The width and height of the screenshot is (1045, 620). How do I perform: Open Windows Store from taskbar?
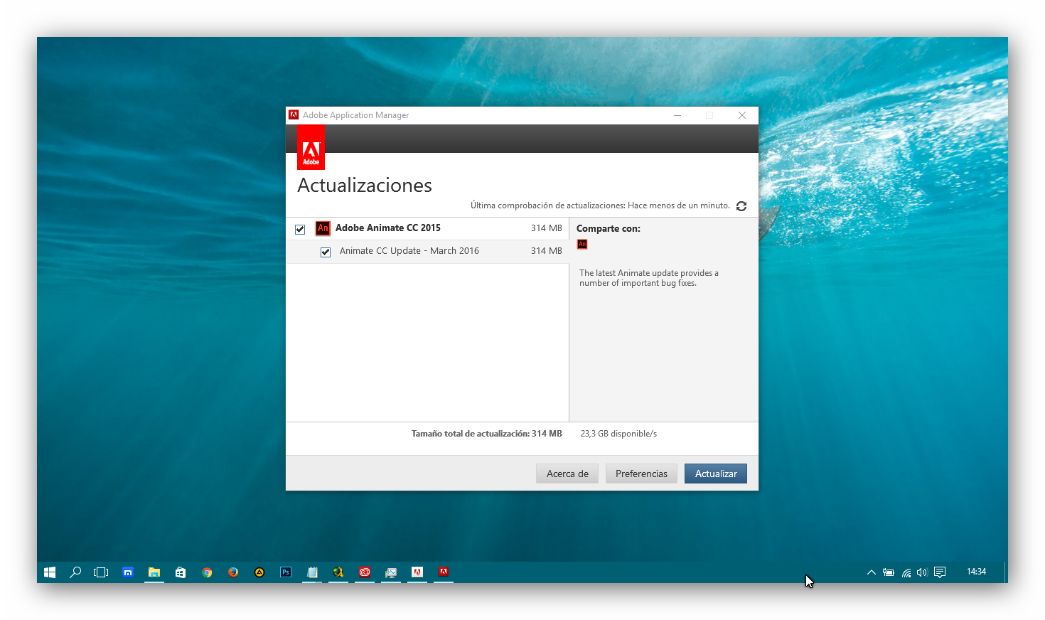pyautogui.click(x=181, y=572)
